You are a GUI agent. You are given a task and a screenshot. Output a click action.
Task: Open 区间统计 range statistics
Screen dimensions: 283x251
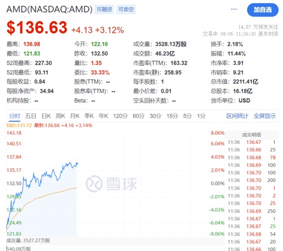click(237, 116)
